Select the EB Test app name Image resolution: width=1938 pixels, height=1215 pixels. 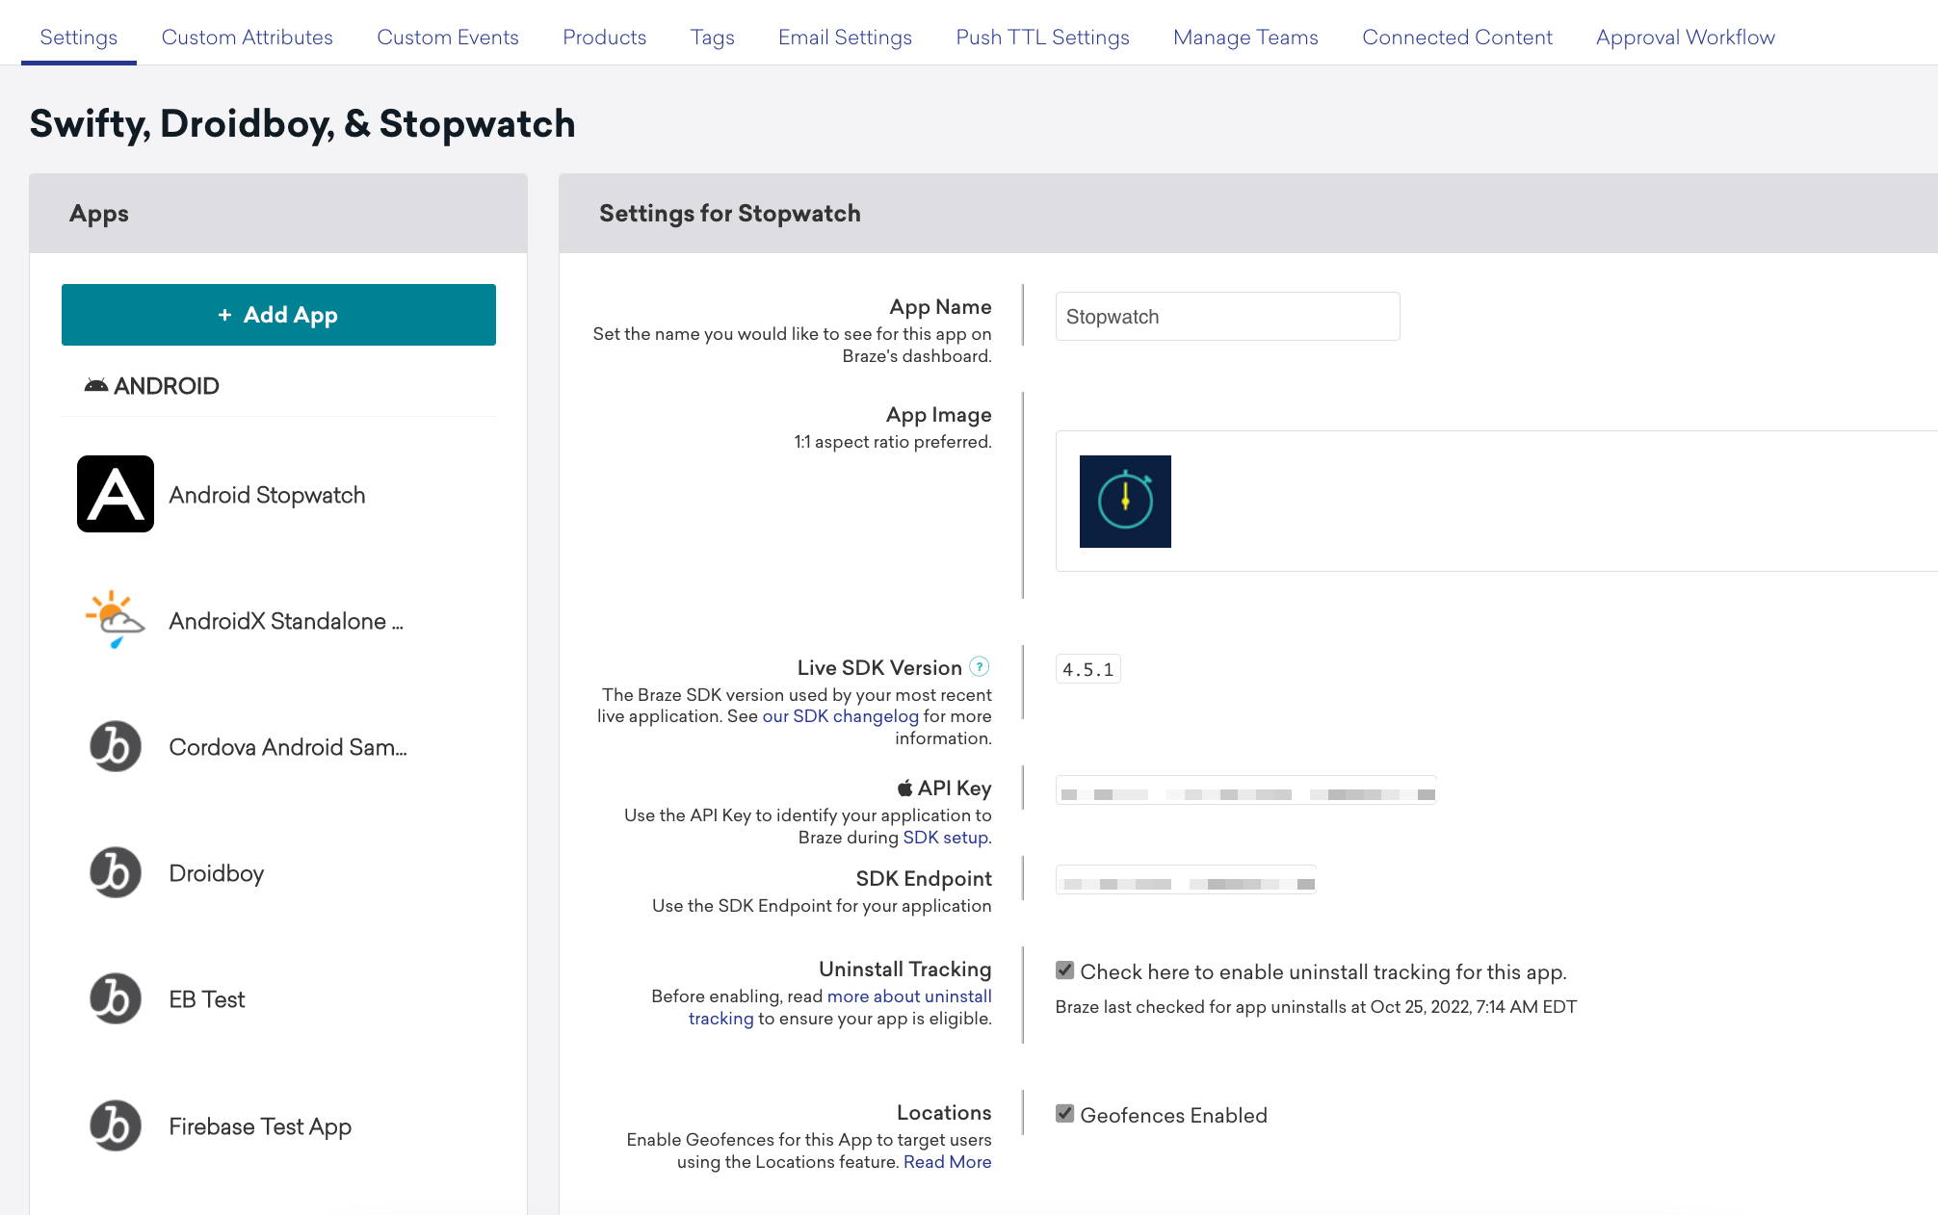207,999
